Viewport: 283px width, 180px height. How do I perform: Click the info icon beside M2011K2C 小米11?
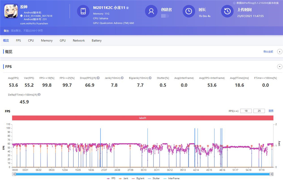point(127,8)
